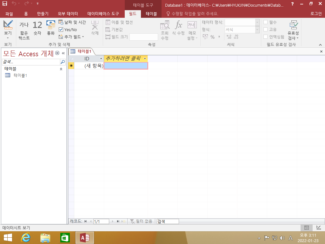The image size is (325, 244).
Task: Switch to the 만들기 create tab
Action: (x=43, y=14)
